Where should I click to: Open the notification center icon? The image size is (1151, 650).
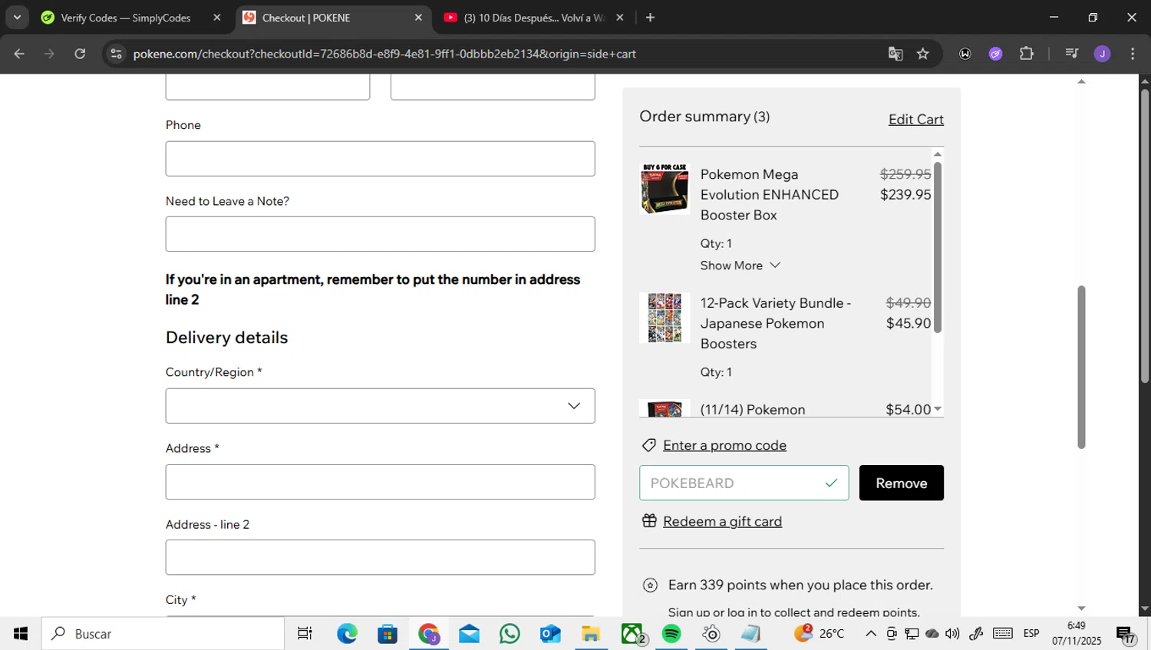[1126, 635]
